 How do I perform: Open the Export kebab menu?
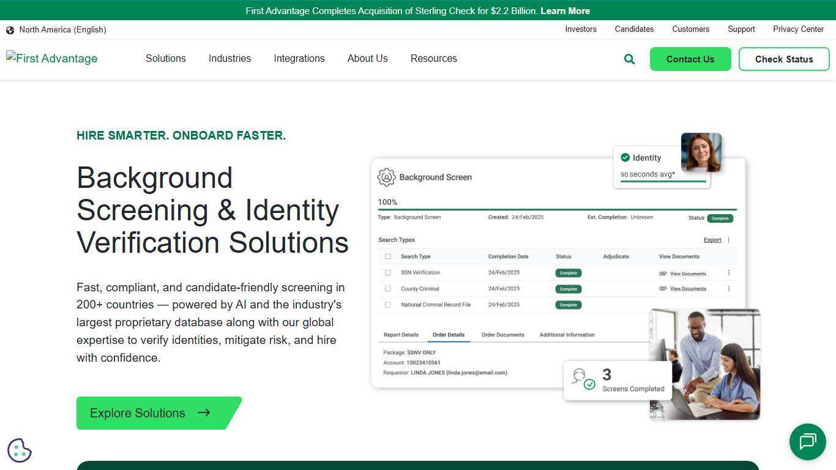point(729,239)
